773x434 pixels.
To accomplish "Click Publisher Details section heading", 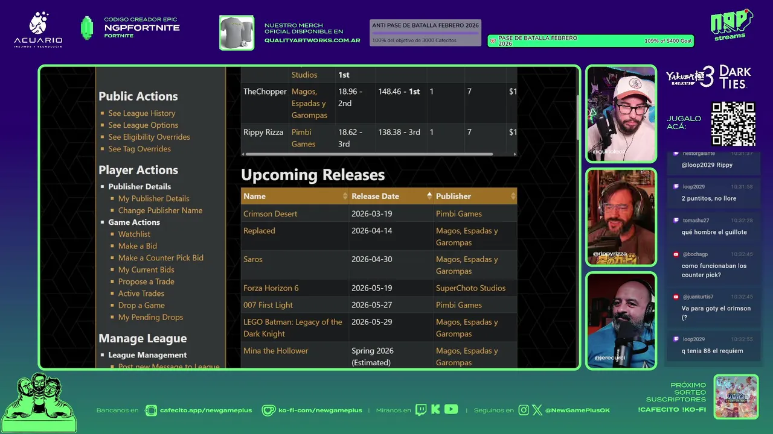I will pyautogui.click(x=140, y=187).
